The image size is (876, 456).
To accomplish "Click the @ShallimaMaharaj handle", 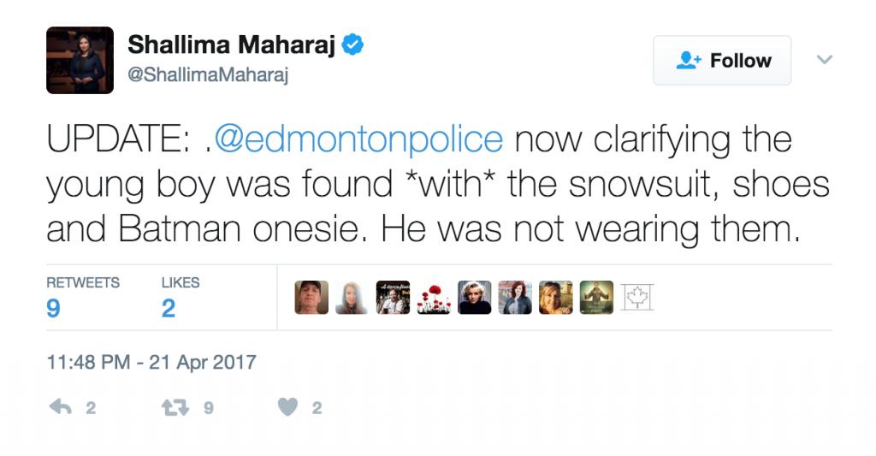I will [208, 75].
